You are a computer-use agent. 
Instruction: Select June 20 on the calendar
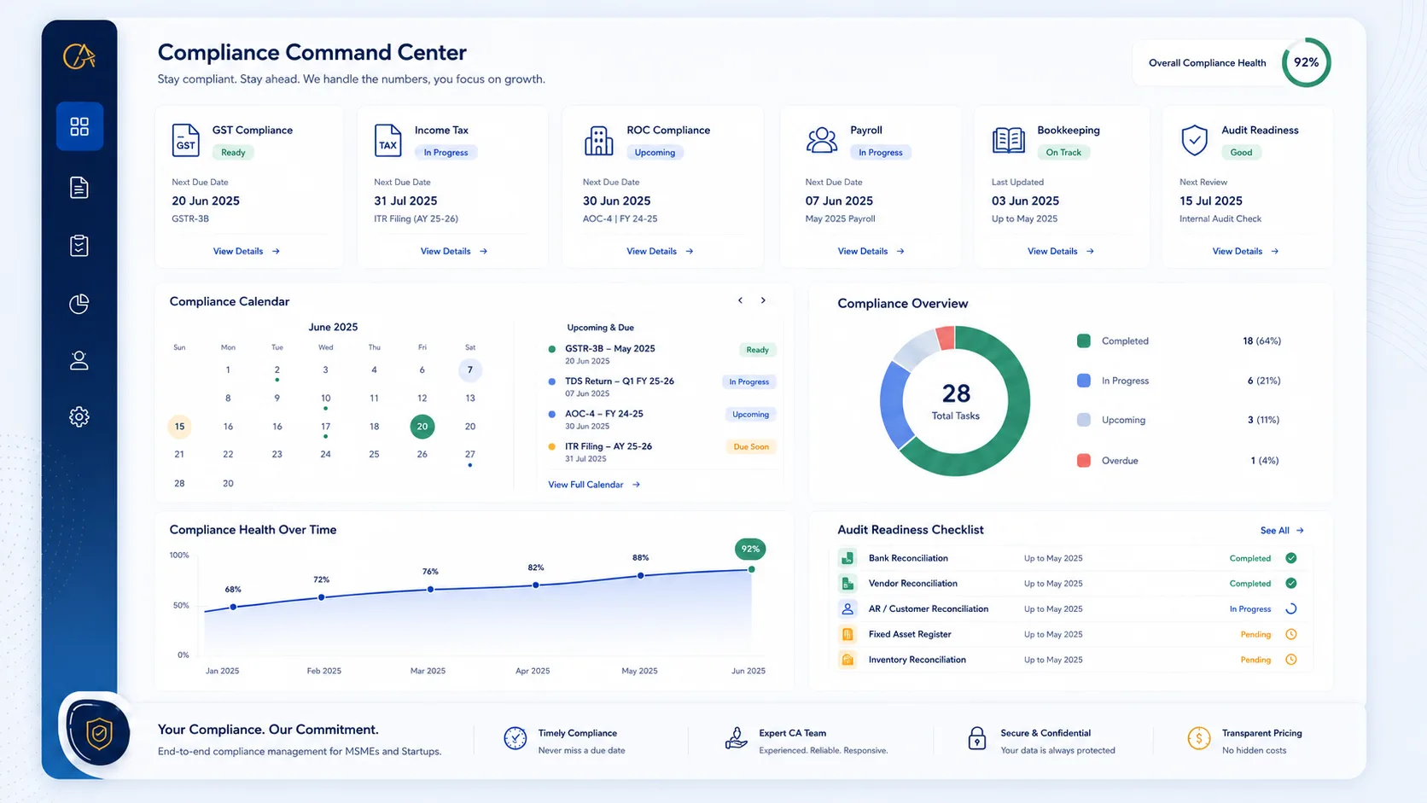(x=422, y=427)
